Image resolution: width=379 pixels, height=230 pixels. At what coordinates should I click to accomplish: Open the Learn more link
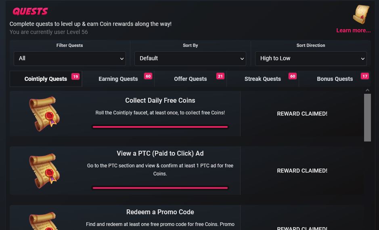pos(354,30)
